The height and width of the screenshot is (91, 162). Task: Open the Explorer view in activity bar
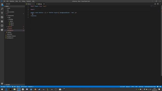(x=2, y=5)
